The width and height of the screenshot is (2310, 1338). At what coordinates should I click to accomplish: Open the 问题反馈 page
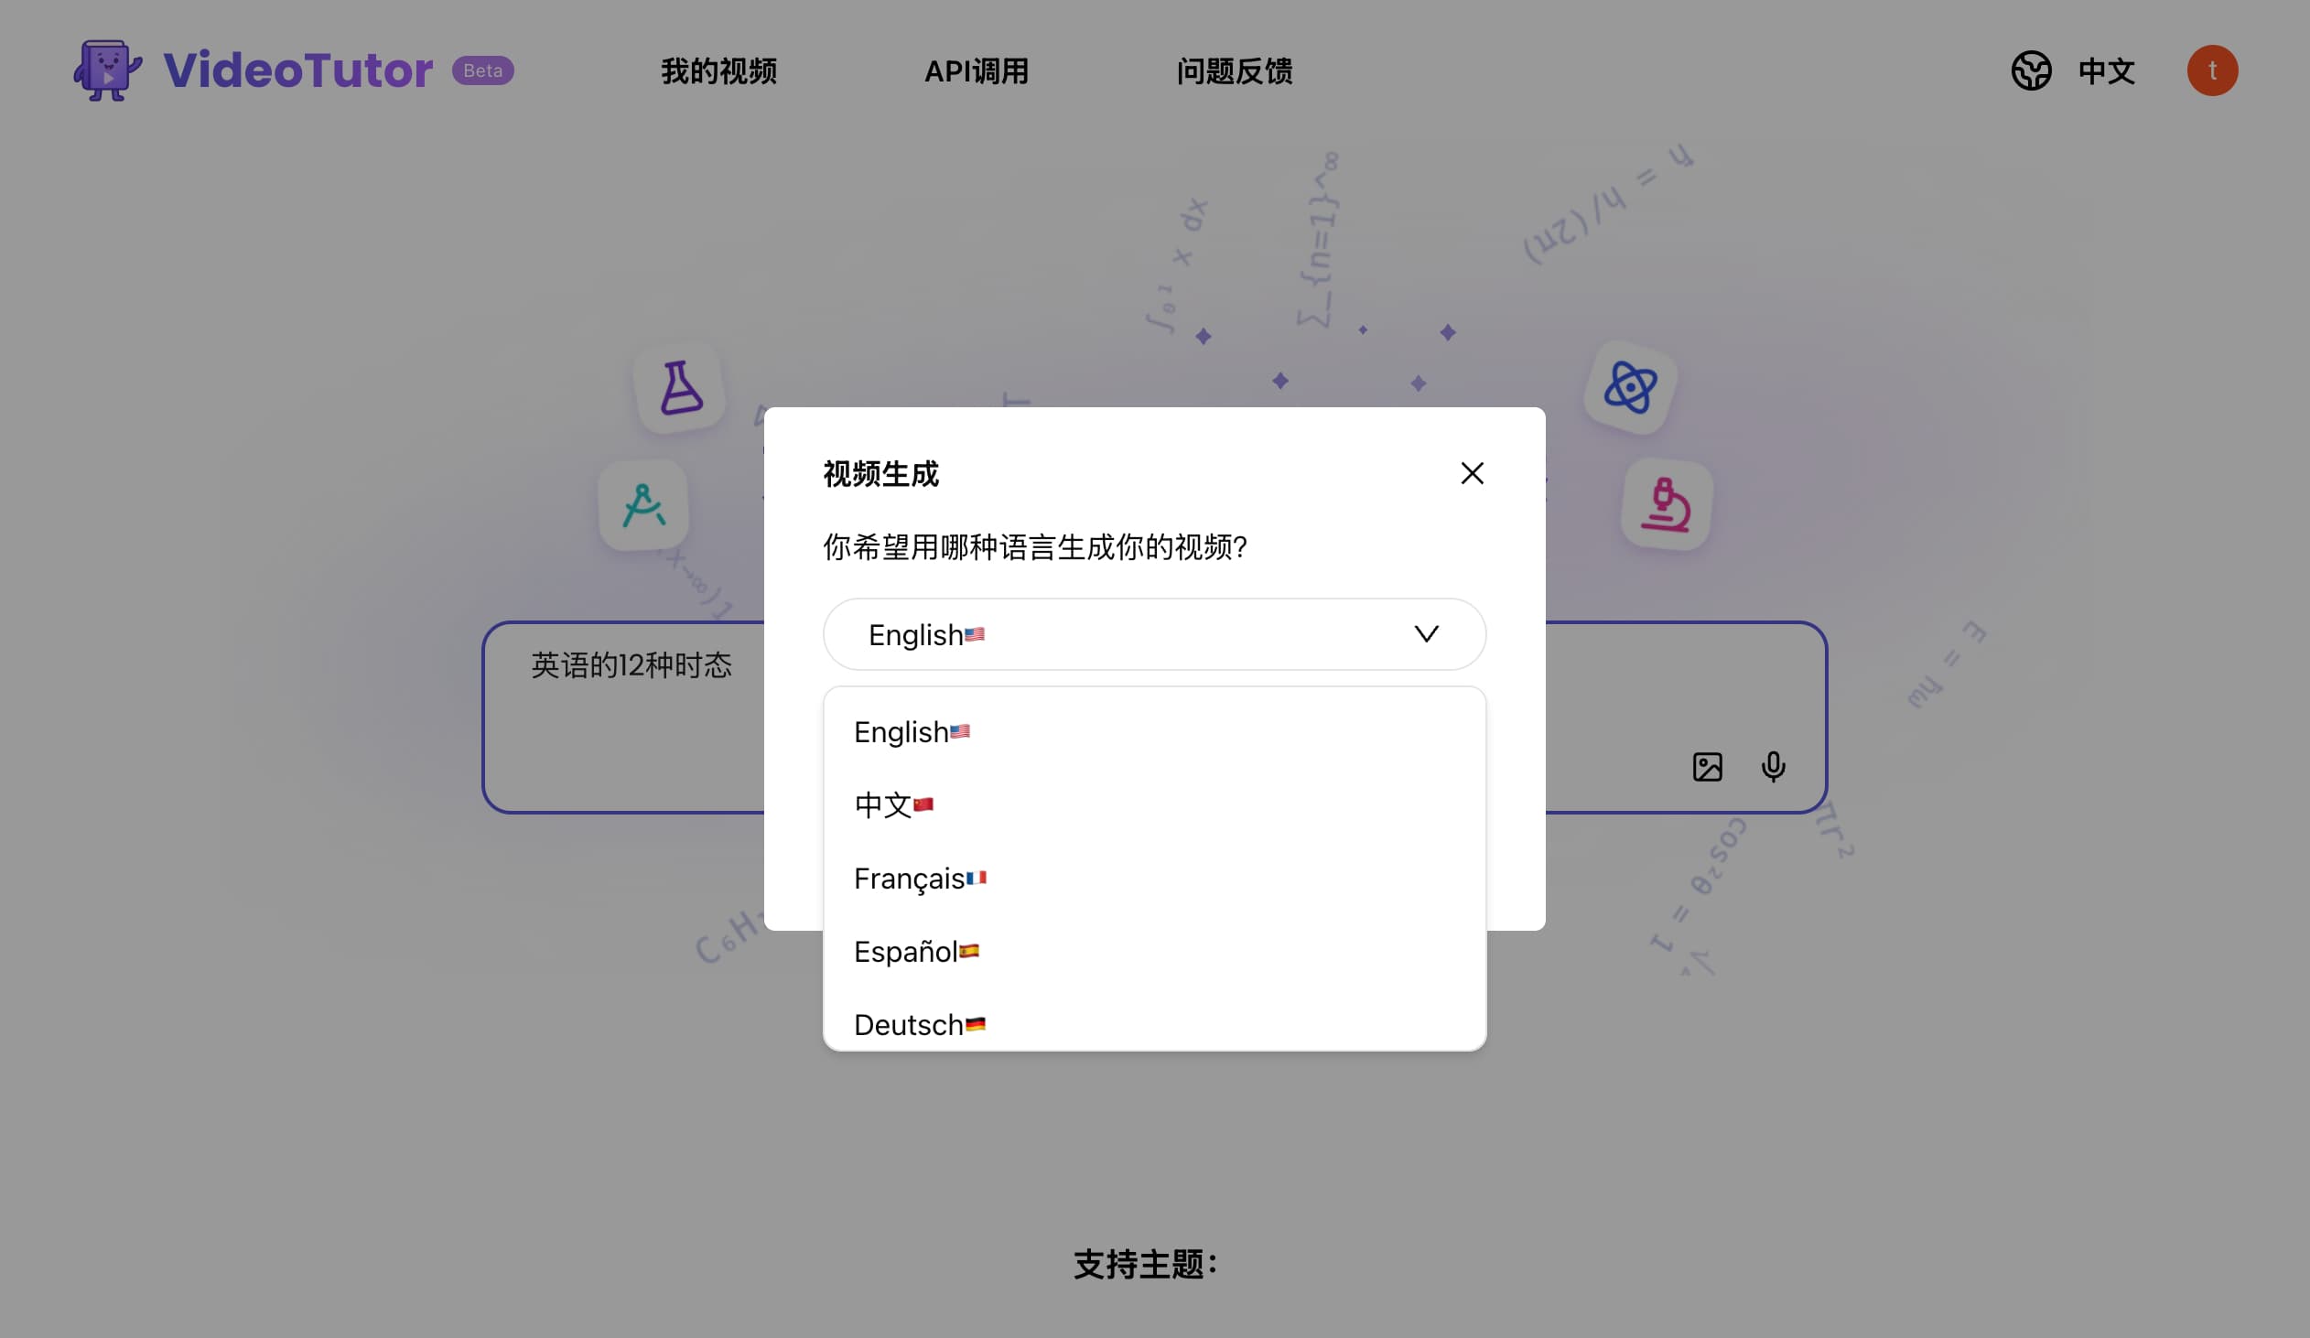[x=1234, y=70]
